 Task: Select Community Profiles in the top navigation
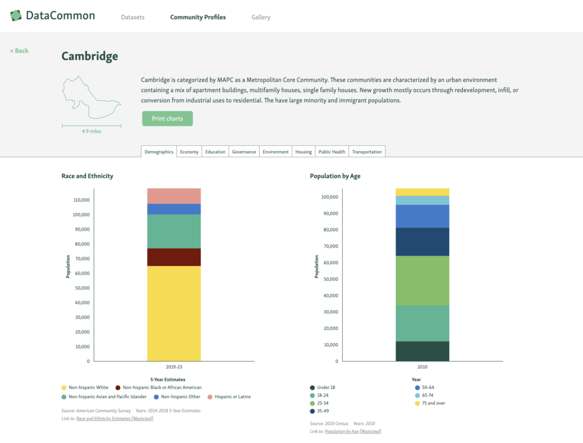[x=198, y=17]
